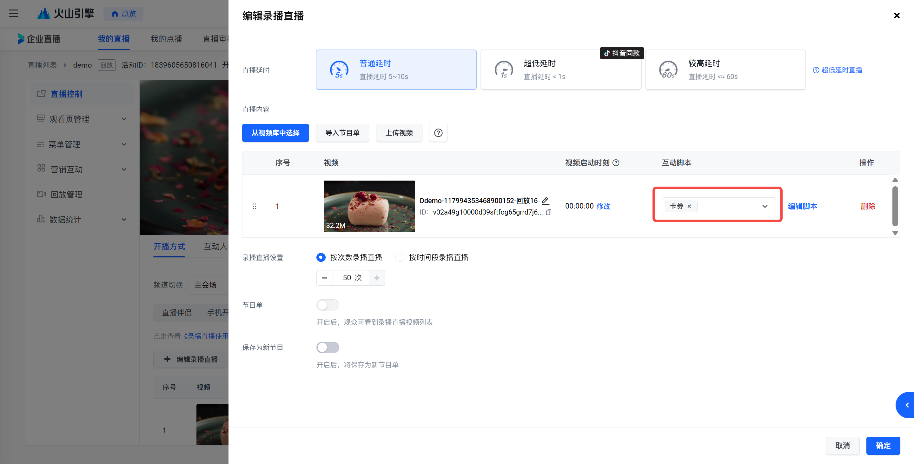Enable the 节目单 toggle switch
914x464 pixels.
[328, 305]
